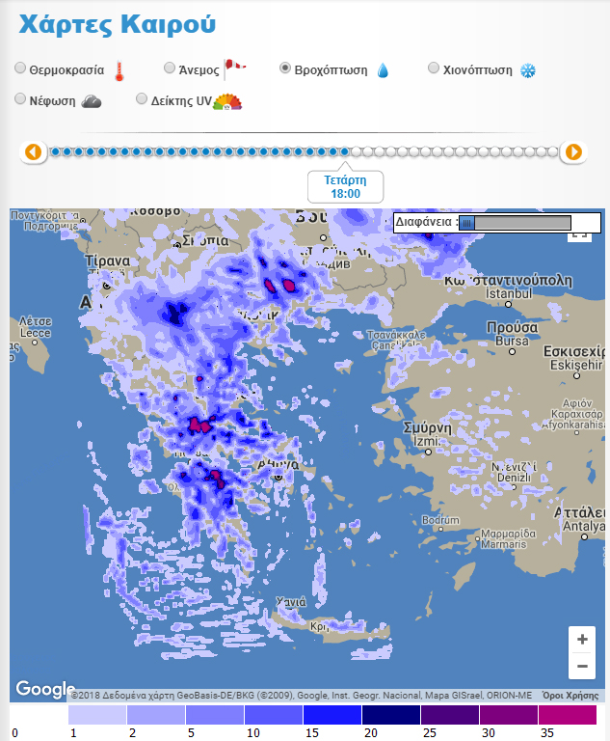Open the Όροι Χρήσης link
The height and width of the screenshot is (741, 610).
[570, 695]
